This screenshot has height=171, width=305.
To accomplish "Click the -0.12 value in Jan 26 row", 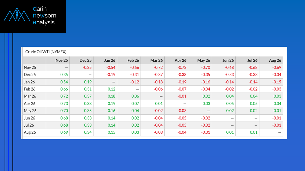I will (135, 82).
